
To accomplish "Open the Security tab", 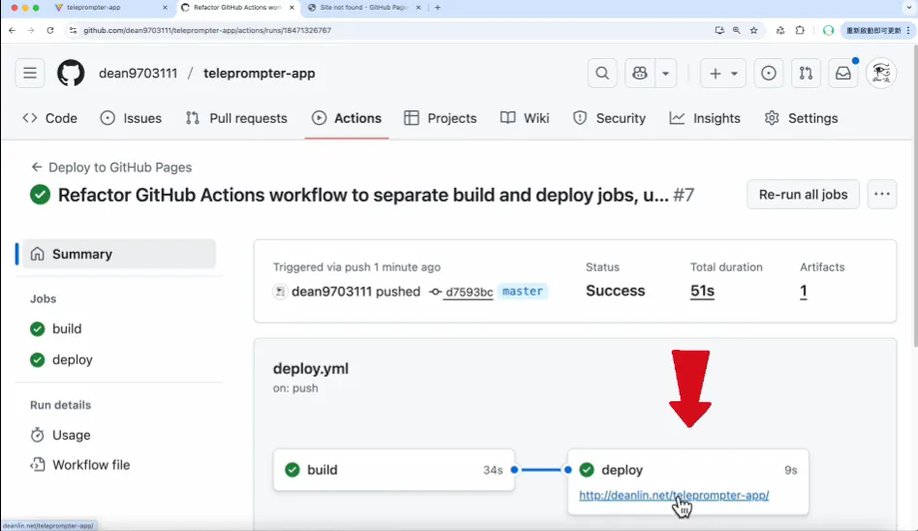I will 609,118.
